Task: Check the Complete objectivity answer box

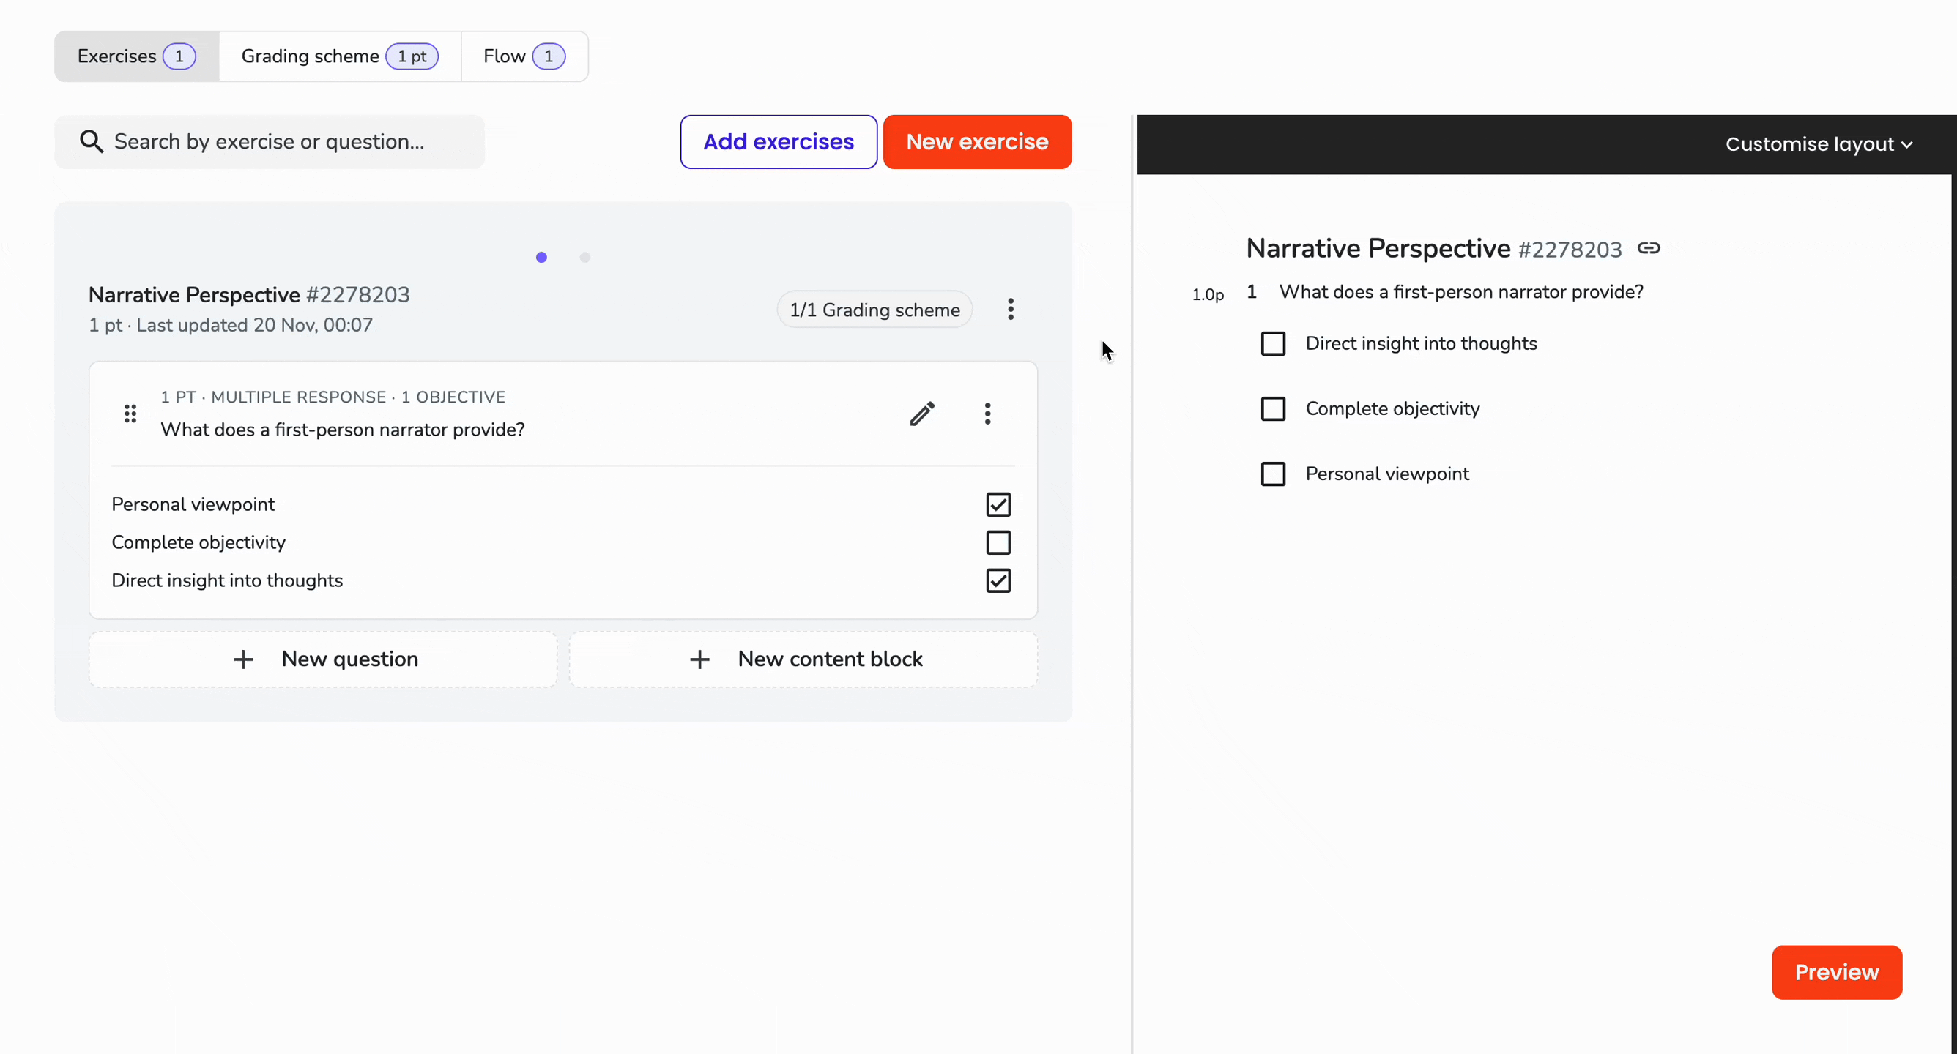Action: click(998, 542)
